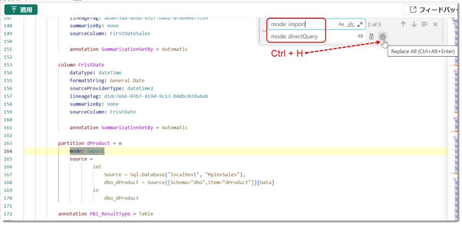Image resolution: width=462 pixels, height=225 pixels.
Task: Toggle Use Regular Expression option
Action: click(360, 24)
